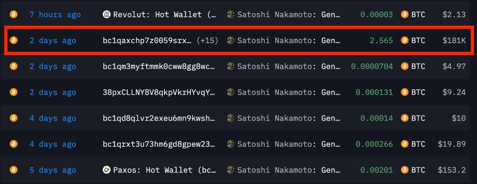Open sender address 38pxCLLNY8V8qkpVkrHYvqY

(159, 92)
